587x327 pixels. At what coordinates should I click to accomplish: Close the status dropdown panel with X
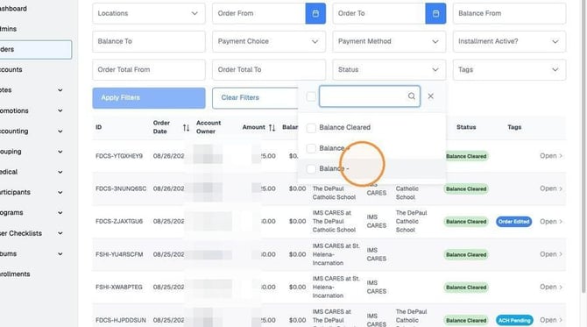tap(430, 96)
